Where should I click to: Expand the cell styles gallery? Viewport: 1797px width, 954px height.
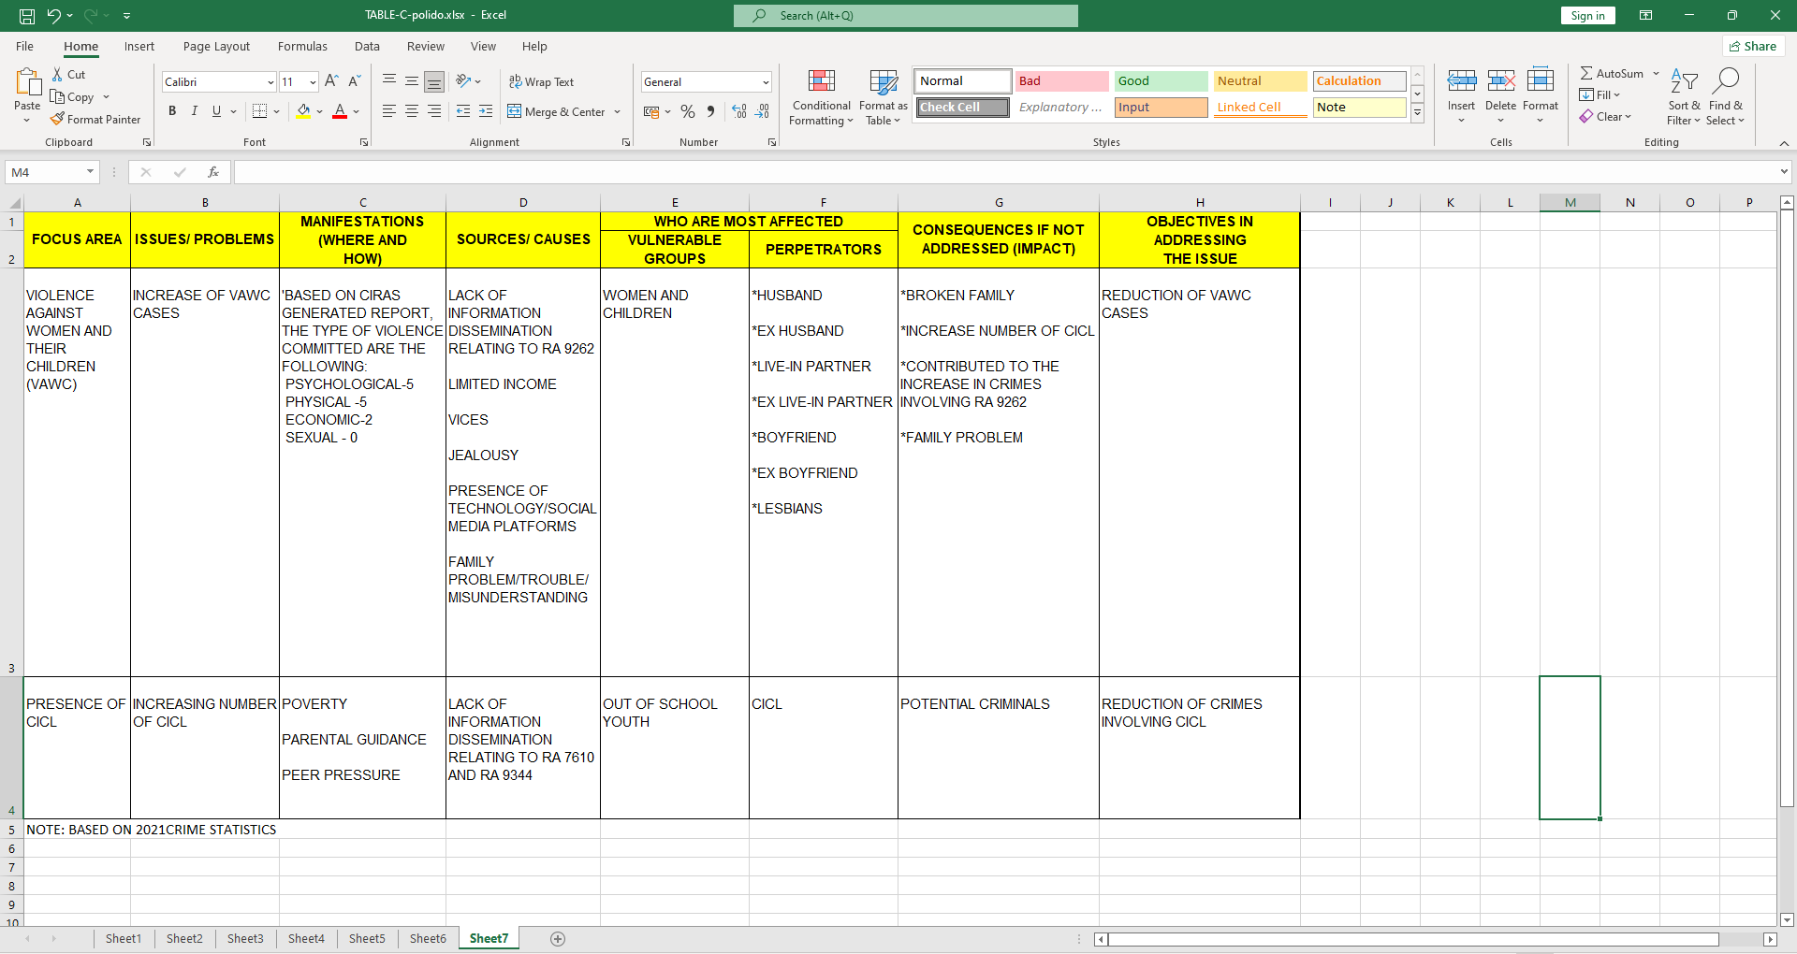click(x=1418, y=113)
